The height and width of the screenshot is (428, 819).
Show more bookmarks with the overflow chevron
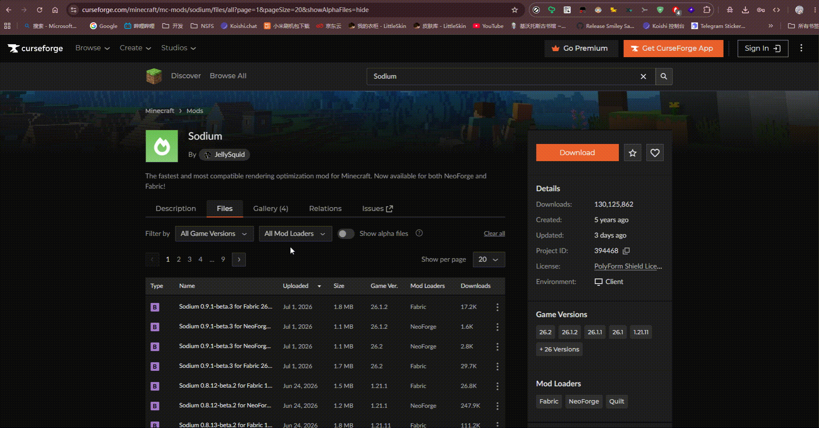coord(770,26)
